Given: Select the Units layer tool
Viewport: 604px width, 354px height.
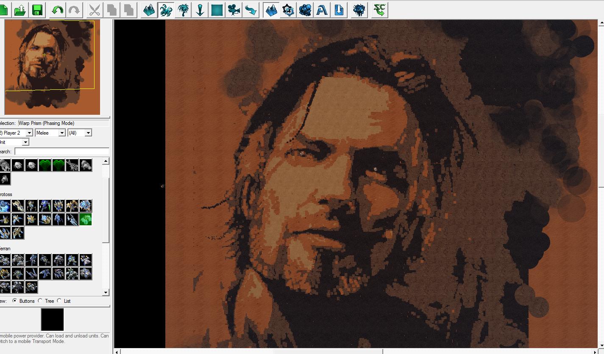Looking at the screenshot, I should (166, 10).
